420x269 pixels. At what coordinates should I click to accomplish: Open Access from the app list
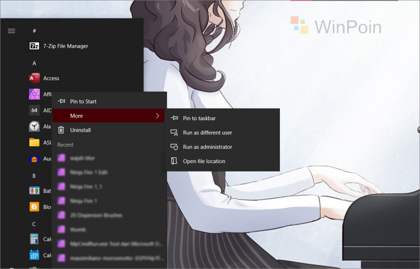(x=51, y=78)
